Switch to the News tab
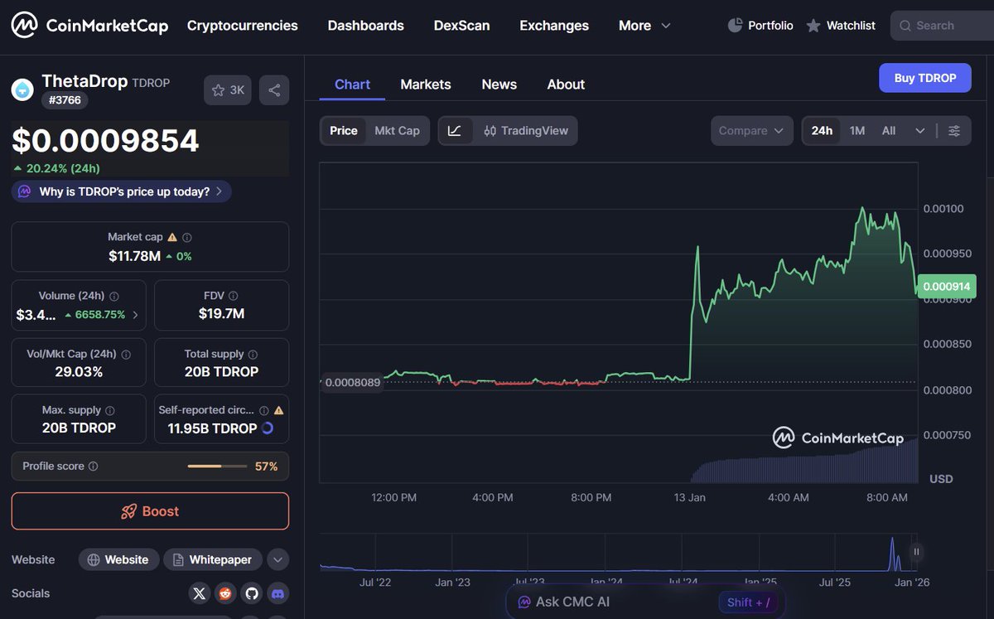994x619 pixels. click(499, 85)
